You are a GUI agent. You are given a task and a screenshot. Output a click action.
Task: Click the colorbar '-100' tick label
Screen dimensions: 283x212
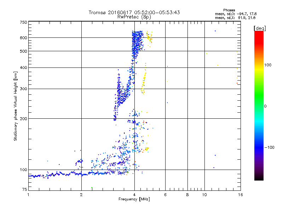269,147
